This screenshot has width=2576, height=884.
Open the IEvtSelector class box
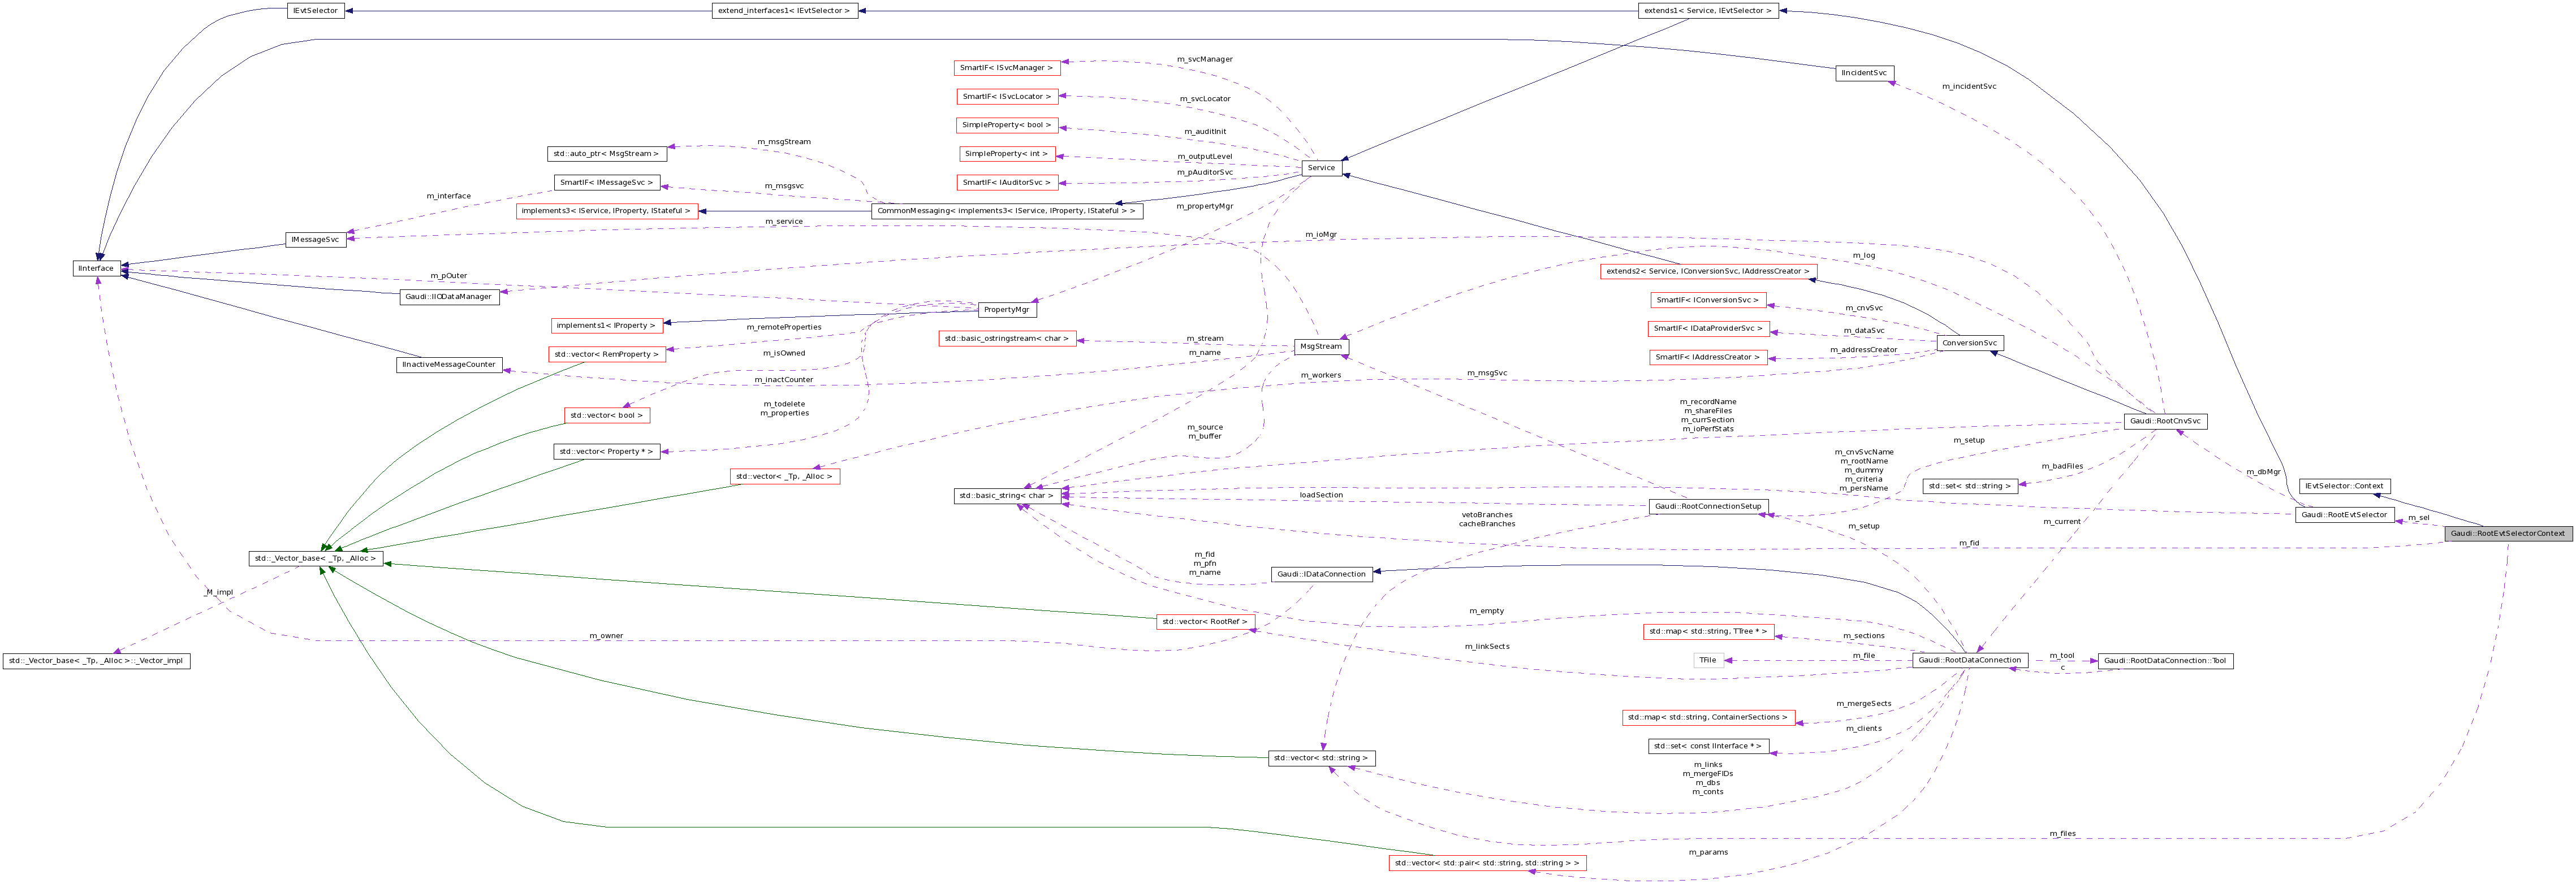(315, 11)
